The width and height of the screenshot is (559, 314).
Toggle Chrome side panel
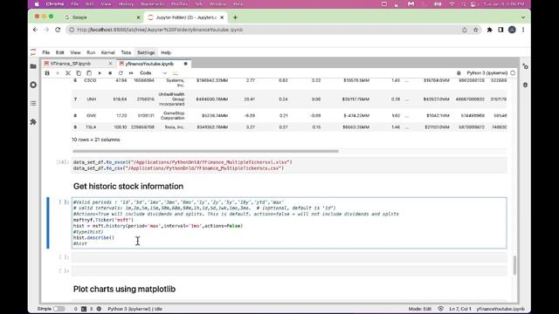(500, 30)
